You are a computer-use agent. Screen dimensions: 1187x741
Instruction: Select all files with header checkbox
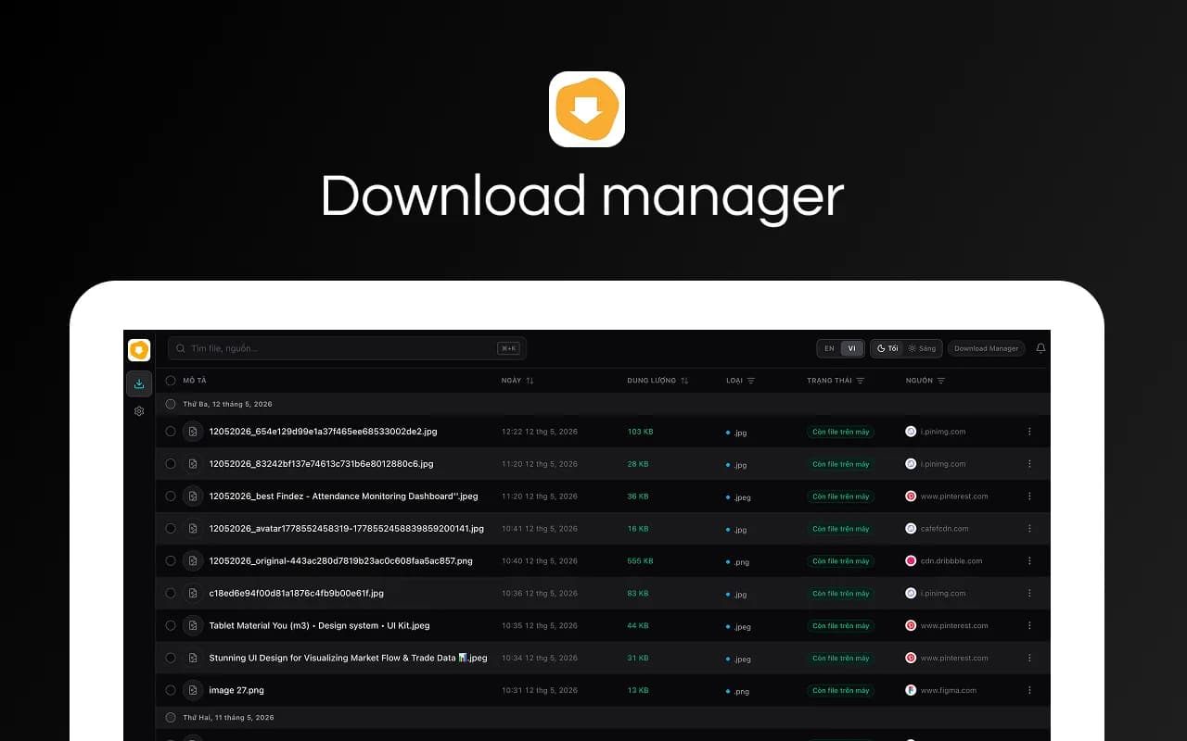pos(171,381)
